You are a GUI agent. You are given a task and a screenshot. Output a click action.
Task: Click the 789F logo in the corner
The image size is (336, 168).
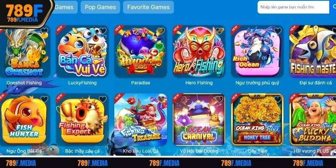pyautogui.click(x=24, y=13)
